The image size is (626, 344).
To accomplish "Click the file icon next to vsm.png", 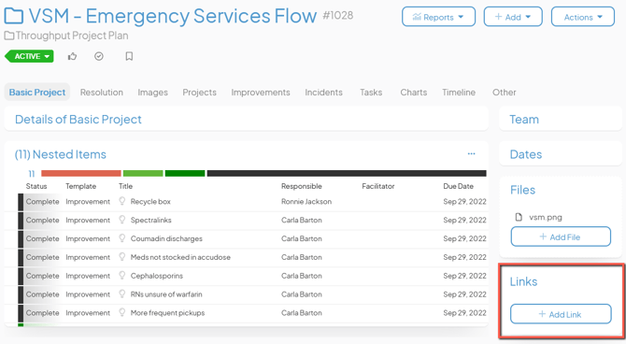I will [519, 217].
